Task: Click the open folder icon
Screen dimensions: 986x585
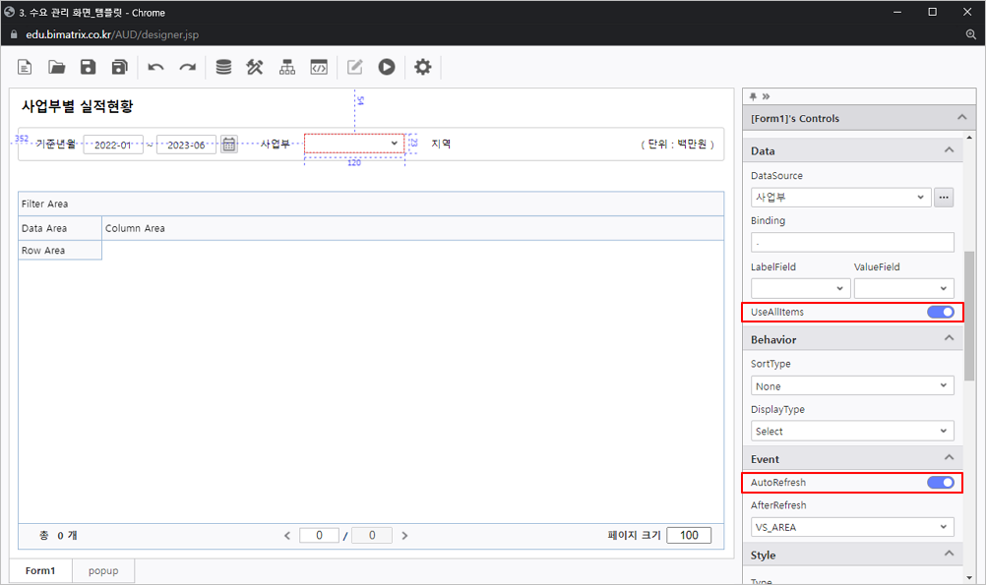Action: (57, 67)
